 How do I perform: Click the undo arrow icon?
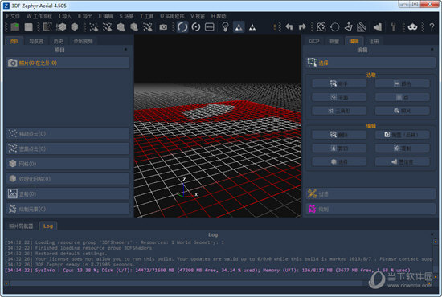pyautogui.click(x=289, y=27)
